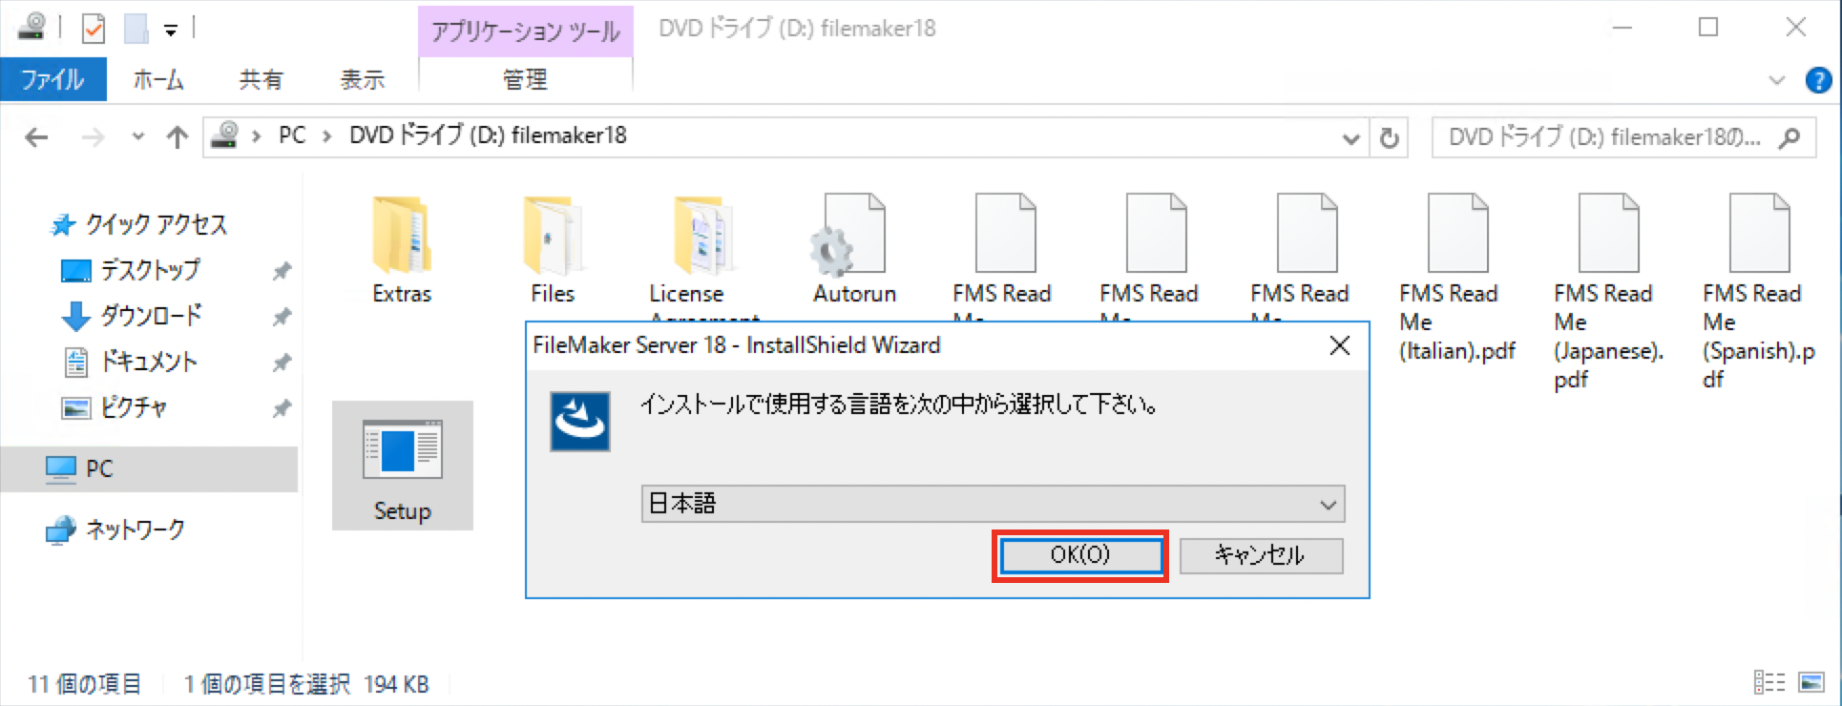Click pin icon beside ドキュメント
Image resolution: width=1842 pixels, height=706 pixels.
click(282, 363)
